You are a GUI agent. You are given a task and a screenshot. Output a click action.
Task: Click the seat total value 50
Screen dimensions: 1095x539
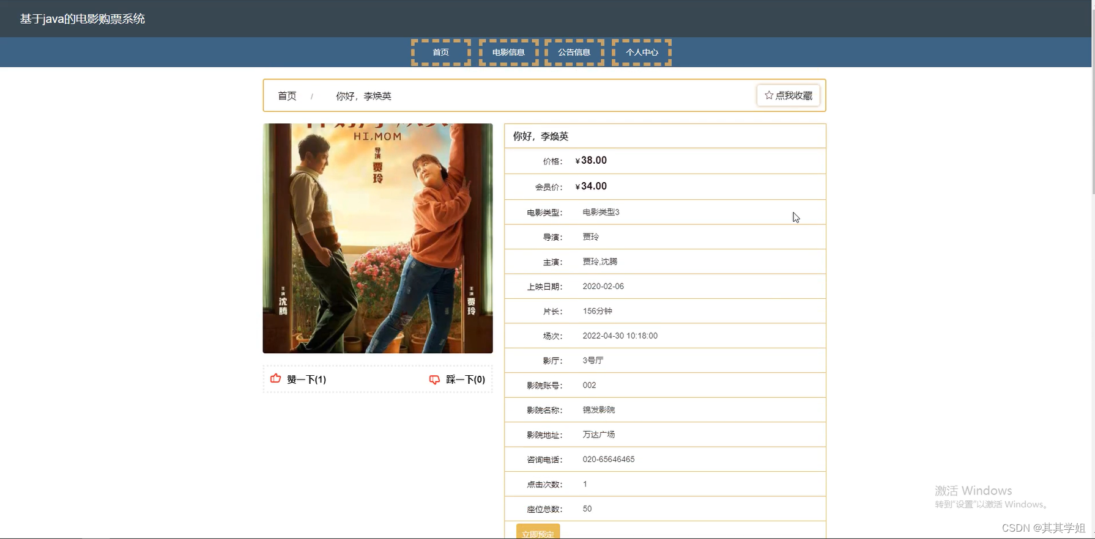click(587, 509)
